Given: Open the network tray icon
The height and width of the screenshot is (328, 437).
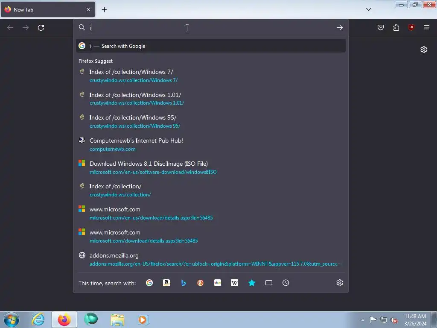Looking at the screenshot, I should [x=384, y=320].
